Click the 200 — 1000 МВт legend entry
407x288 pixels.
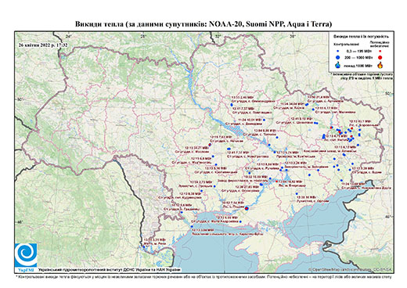[x=358, y=57]
